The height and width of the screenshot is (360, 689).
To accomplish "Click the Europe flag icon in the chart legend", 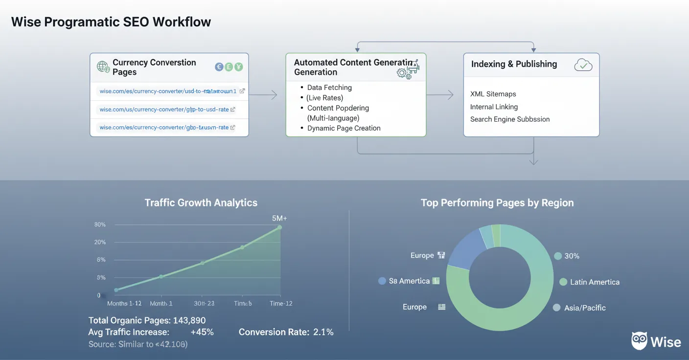I will pyautogui.click(x=441, y=255).
